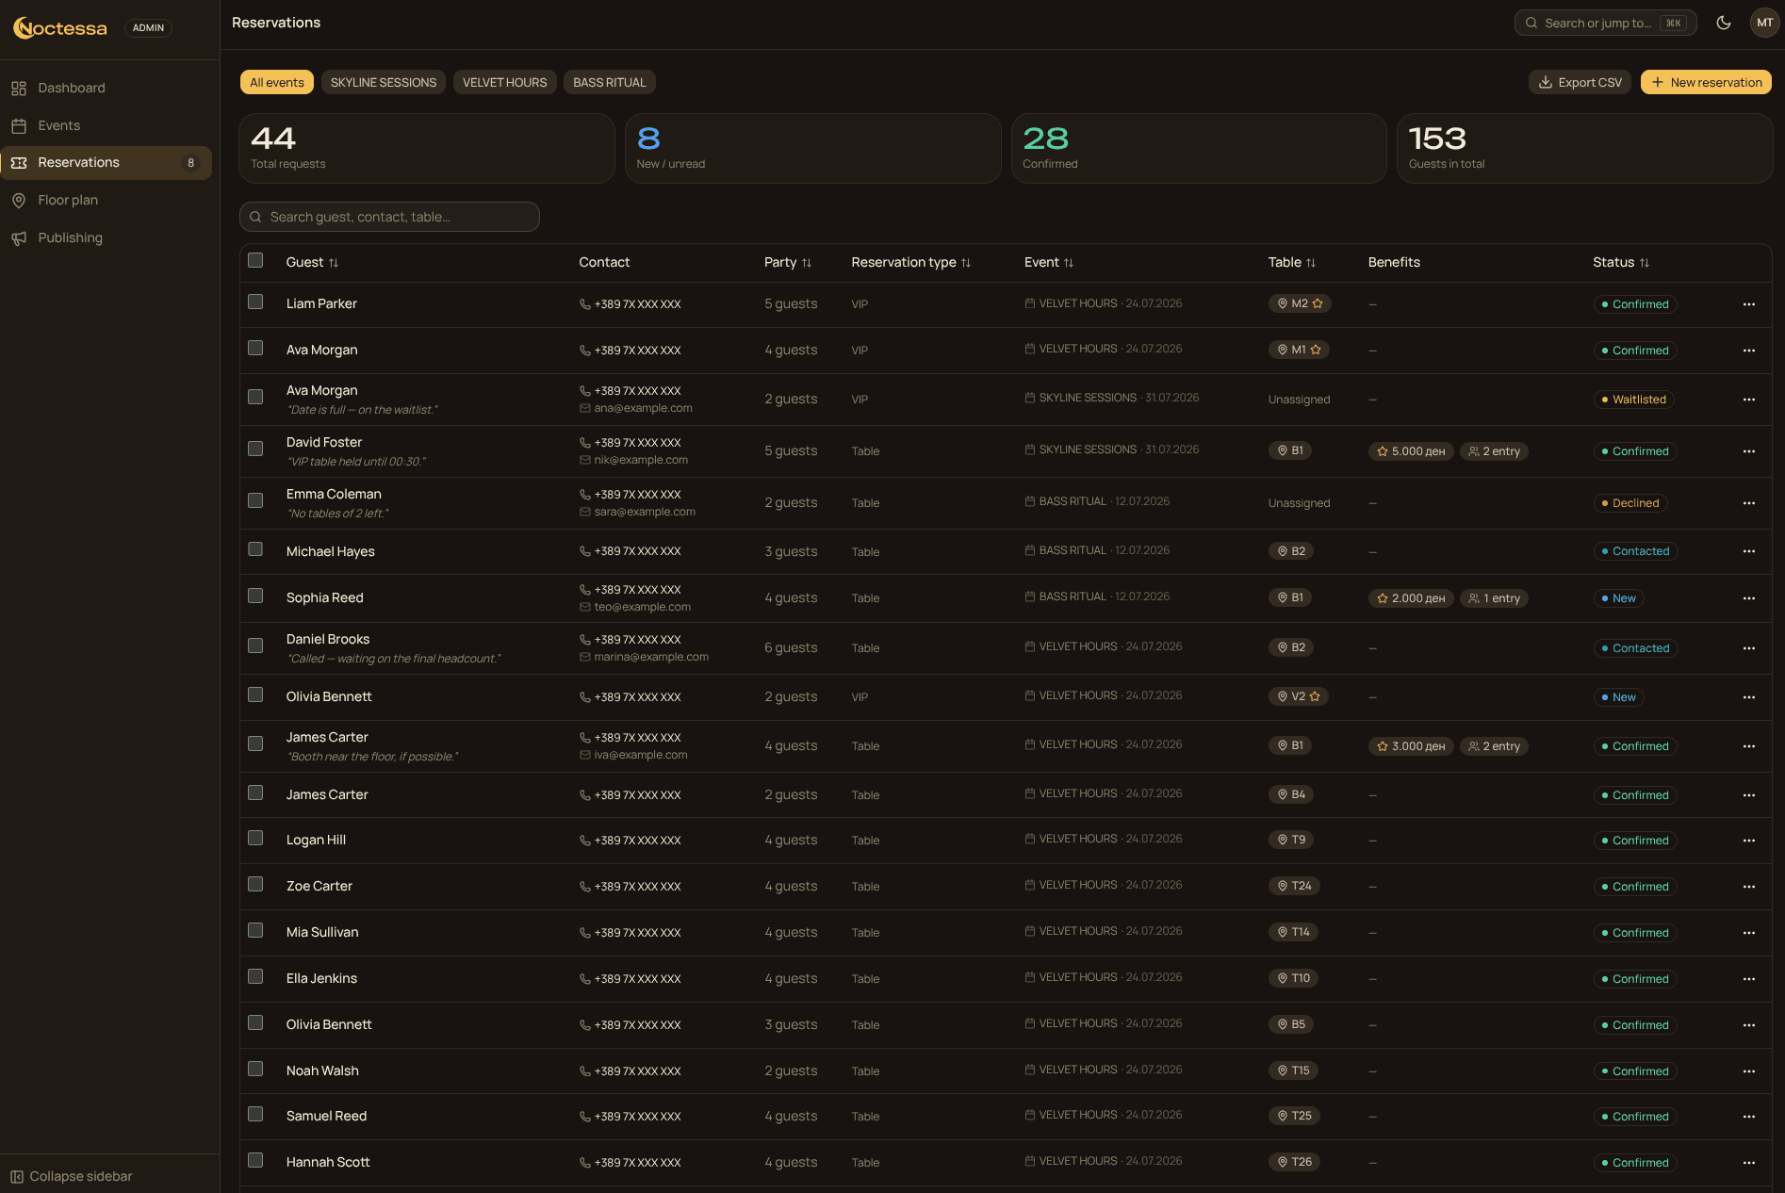Image resolution: width=1785 pixels, height=1193 pixels.
Task: Click the Noctessa logo
Action: coord(60,28)
